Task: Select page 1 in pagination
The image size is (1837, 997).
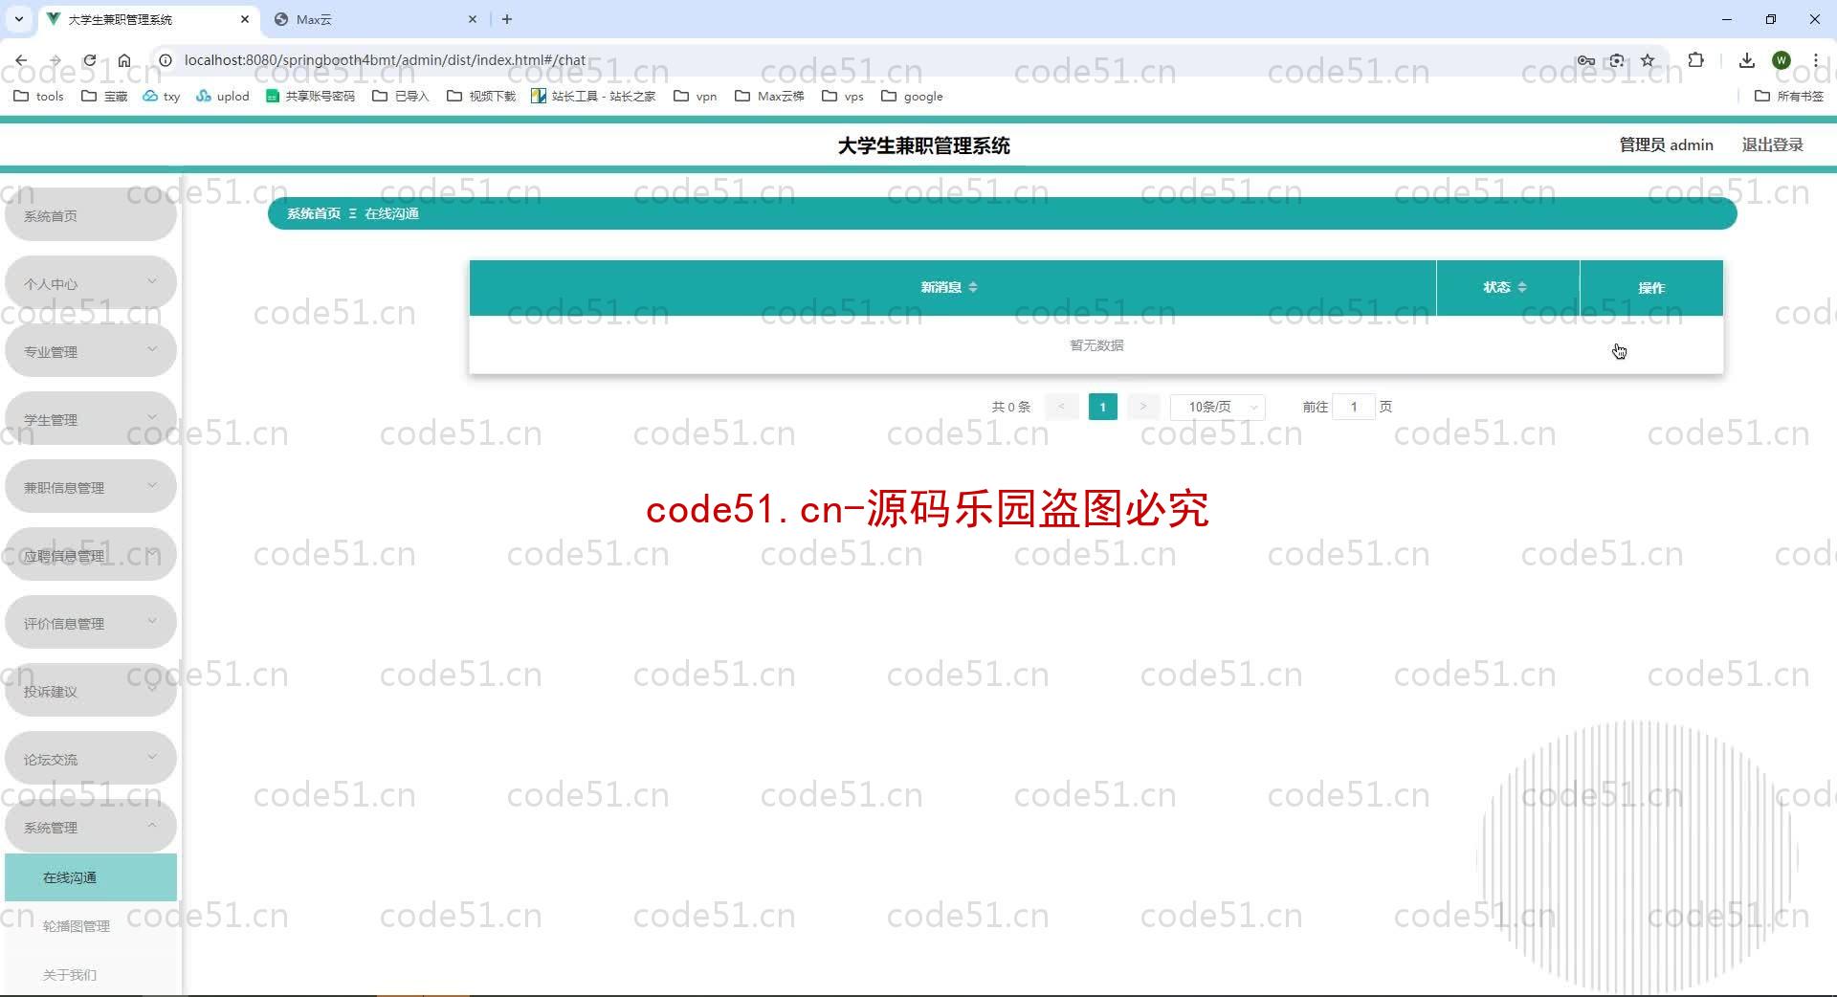Action: 1102,407
